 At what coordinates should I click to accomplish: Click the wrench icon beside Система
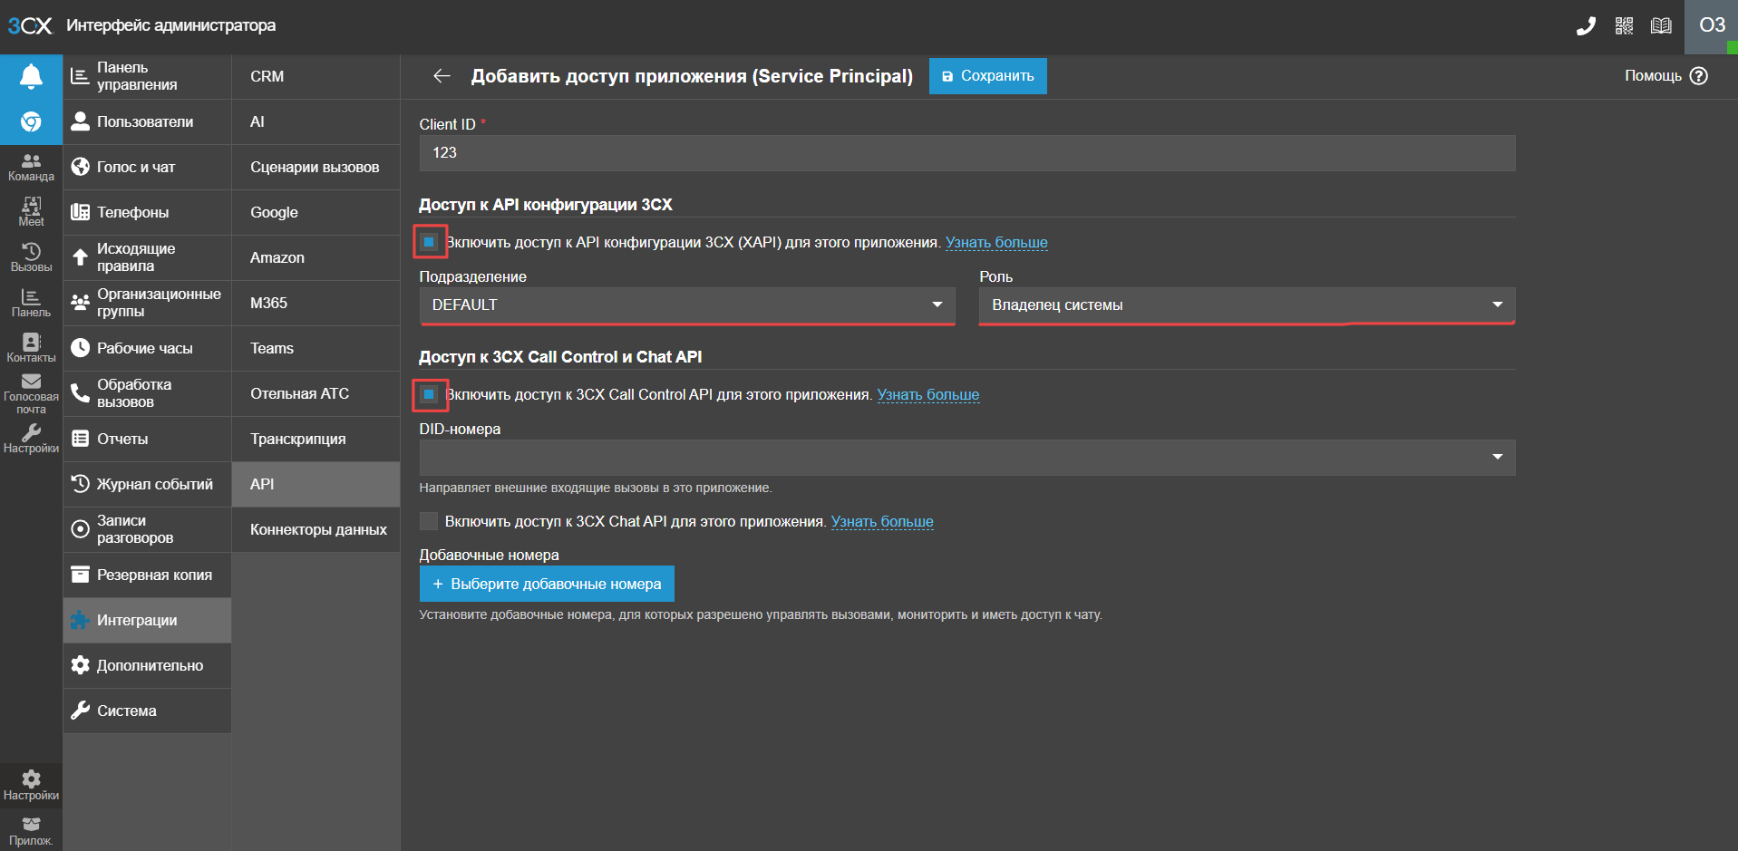[81, 711]
